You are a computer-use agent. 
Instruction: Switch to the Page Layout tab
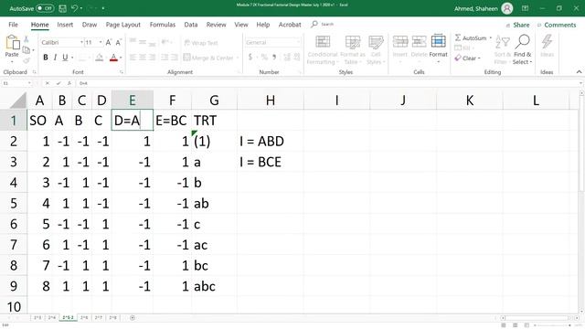(123, 25)
